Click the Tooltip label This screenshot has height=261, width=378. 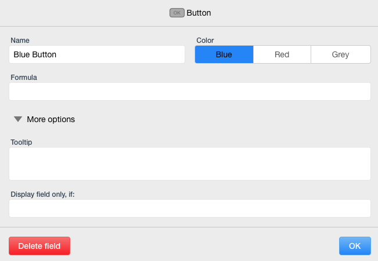(21, 142)
